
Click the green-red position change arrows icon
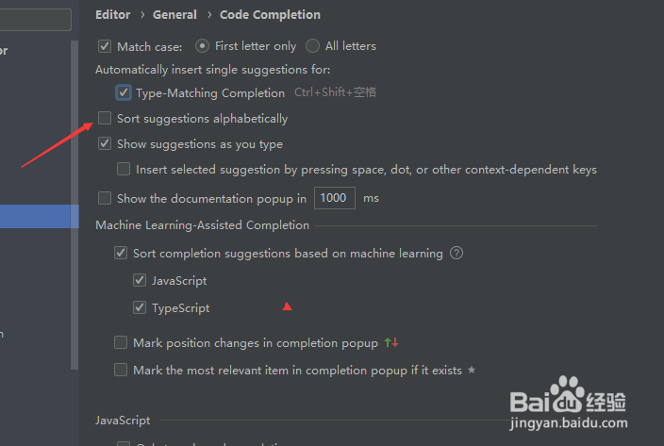tap(391, 342)
